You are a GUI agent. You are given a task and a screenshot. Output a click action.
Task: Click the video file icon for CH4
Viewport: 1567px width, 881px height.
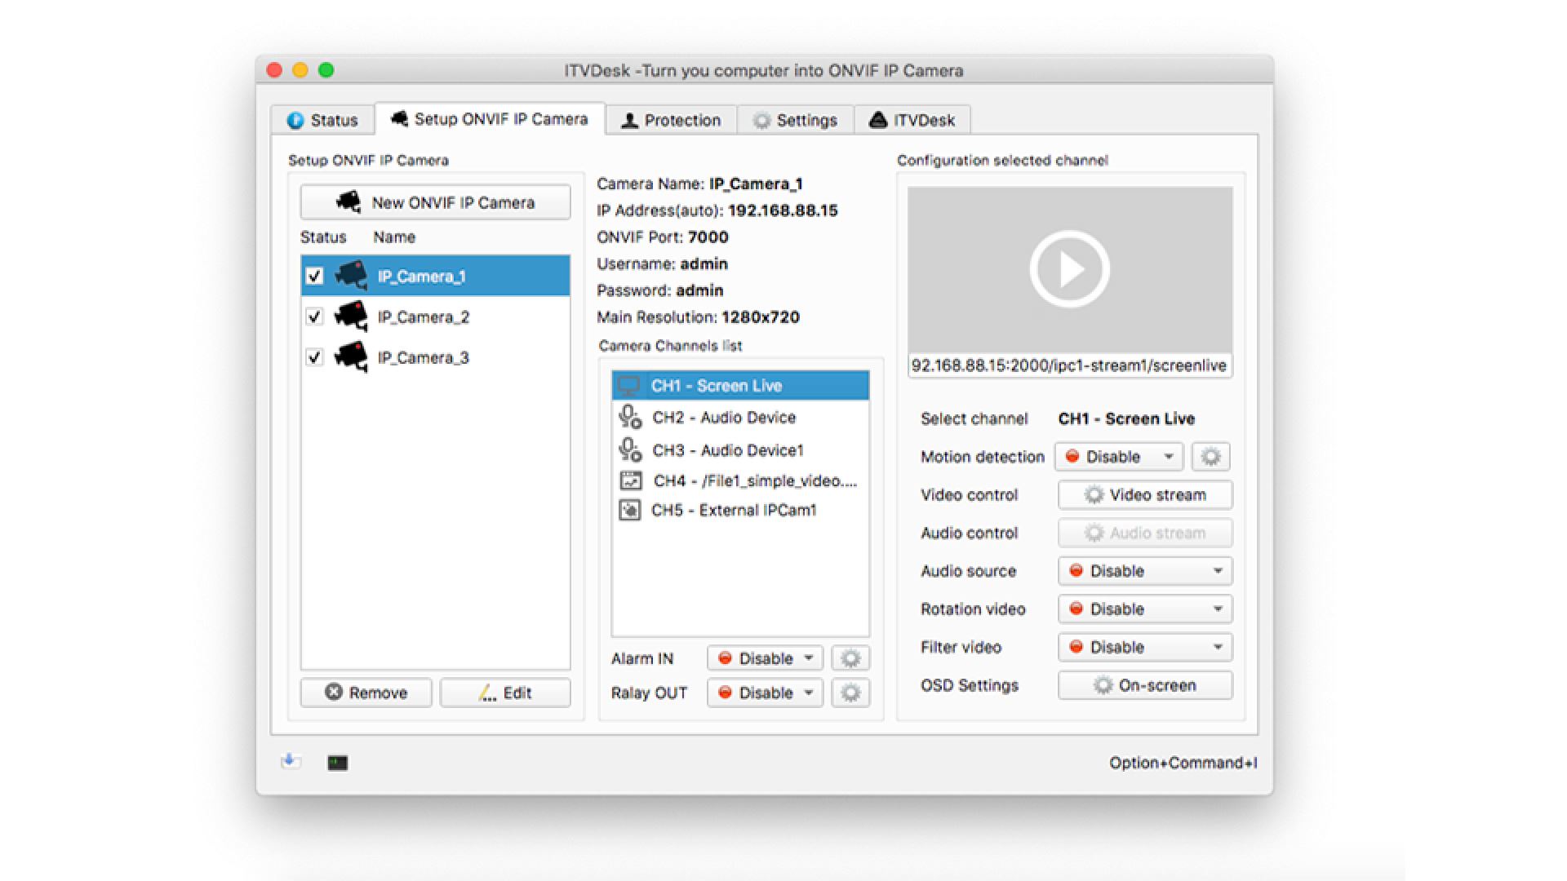click(x=631, y=480)
